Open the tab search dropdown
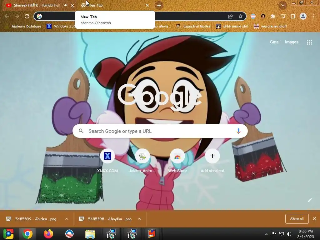Image resolution: width=320 pixels, height=240 pixels. (x=282, y=5)
